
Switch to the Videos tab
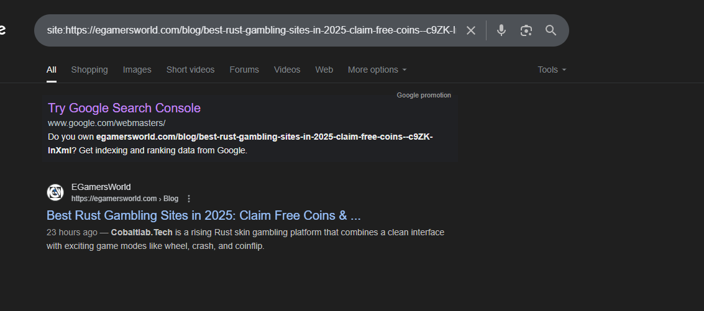tap(287, 70)
